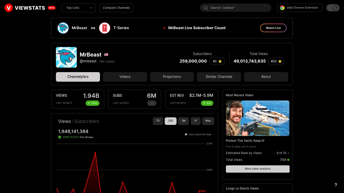Click Learn about the data link
Image resolution: width=344 pixels, height=193 pixels.
pos(200,134)
